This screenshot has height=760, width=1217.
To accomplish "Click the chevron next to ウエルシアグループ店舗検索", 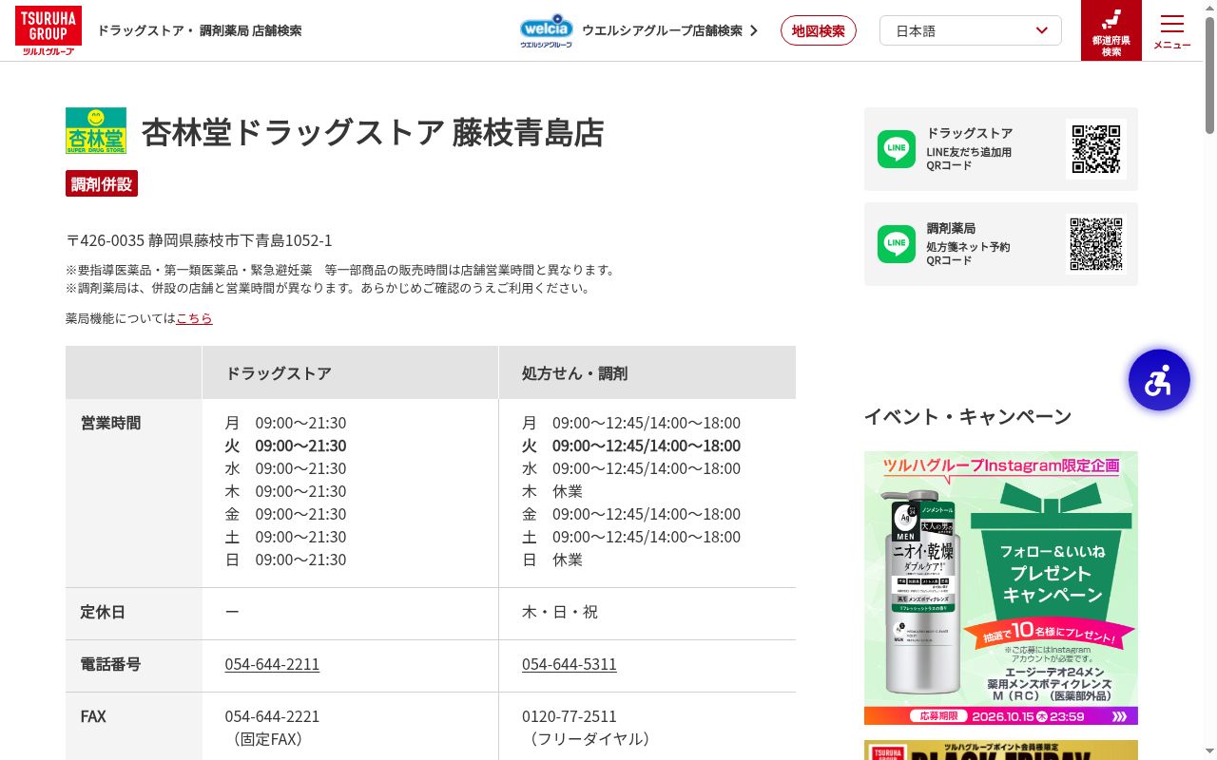I will click(754, 30).
